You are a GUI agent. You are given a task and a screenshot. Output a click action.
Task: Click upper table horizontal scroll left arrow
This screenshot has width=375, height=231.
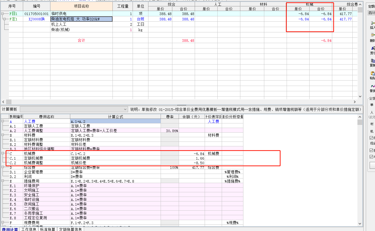tap(3, 102)
